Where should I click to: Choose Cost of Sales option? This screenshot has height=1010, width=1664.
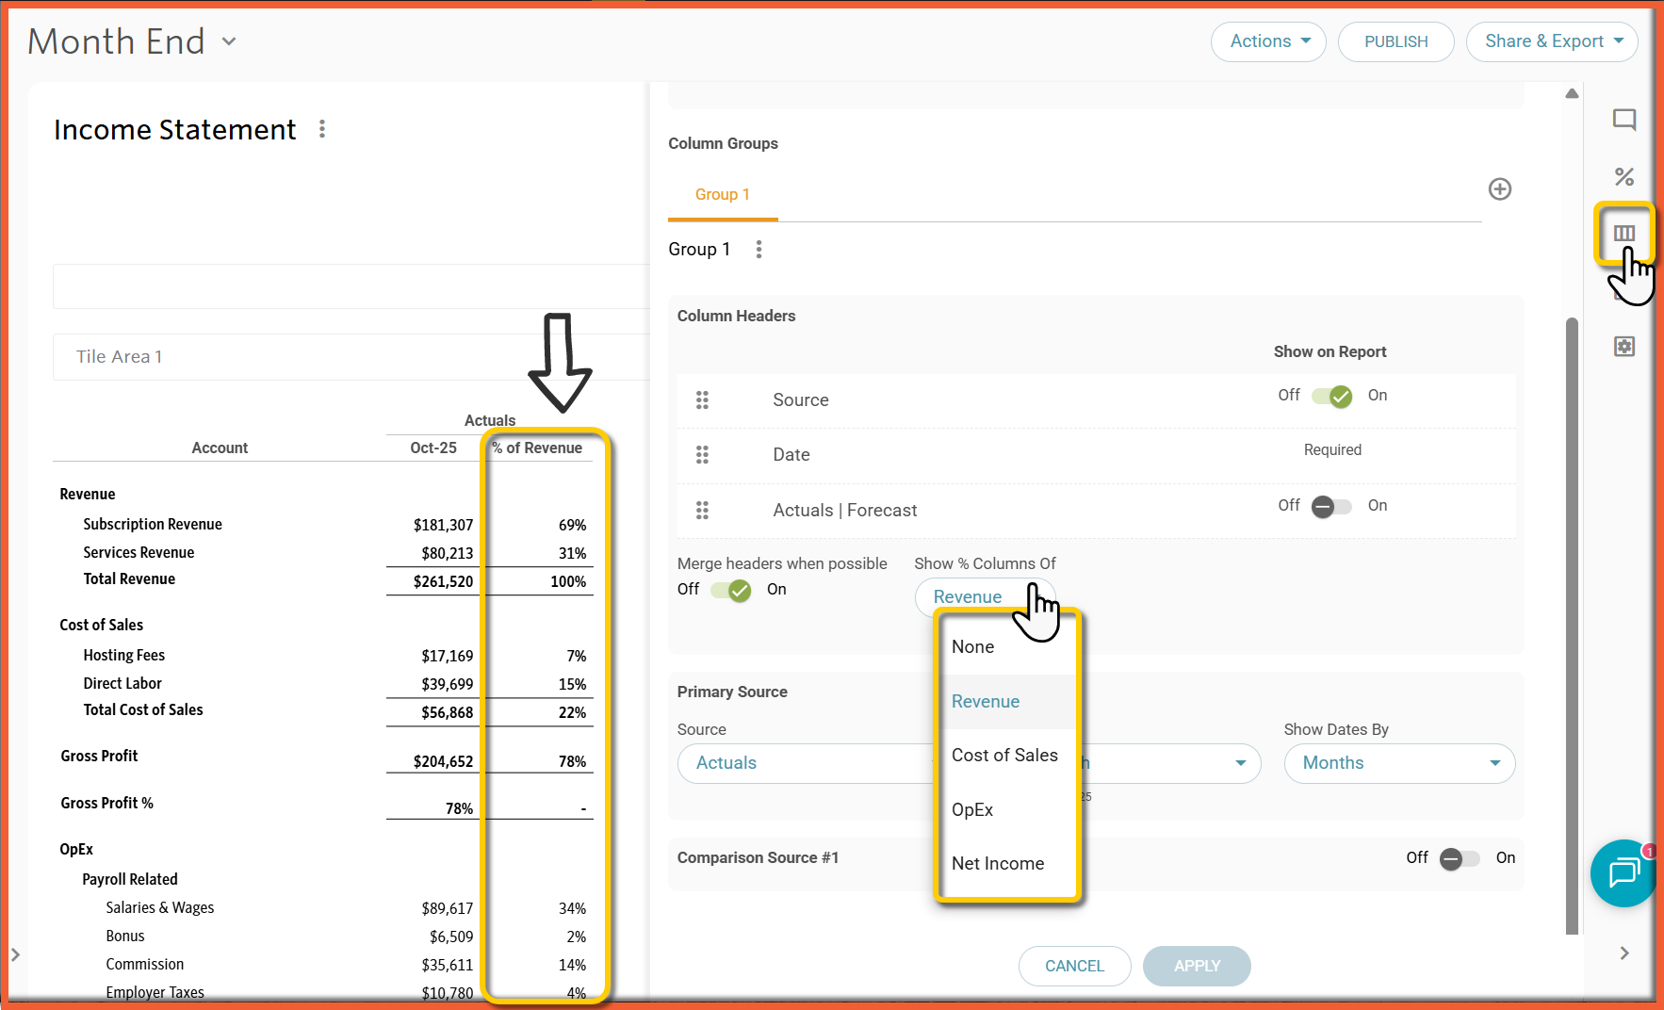point(1004,755)
